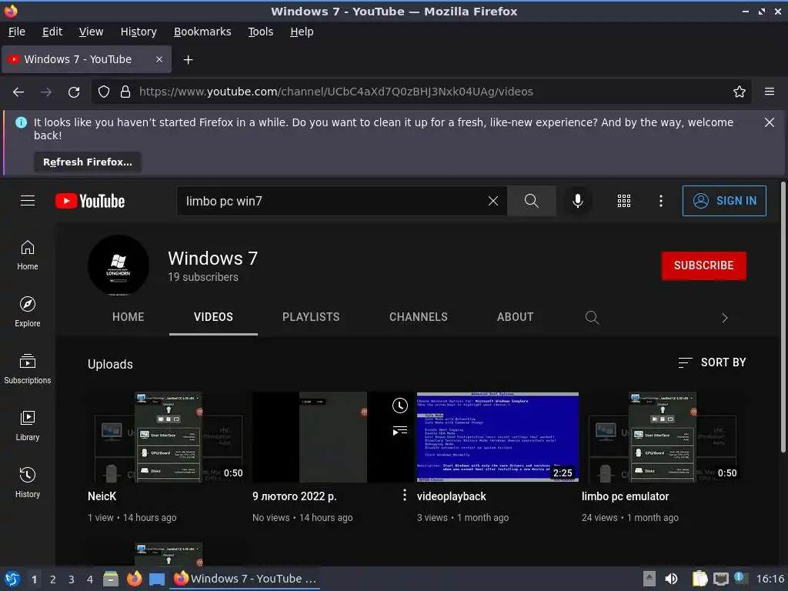
Task: Open the limbo pc emulator title
Action: pos(625,496)
